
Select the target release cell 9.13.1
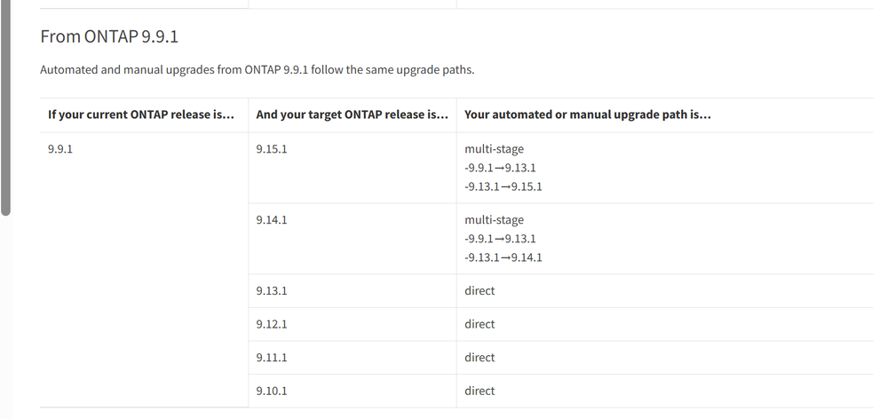tap(272, 291)
